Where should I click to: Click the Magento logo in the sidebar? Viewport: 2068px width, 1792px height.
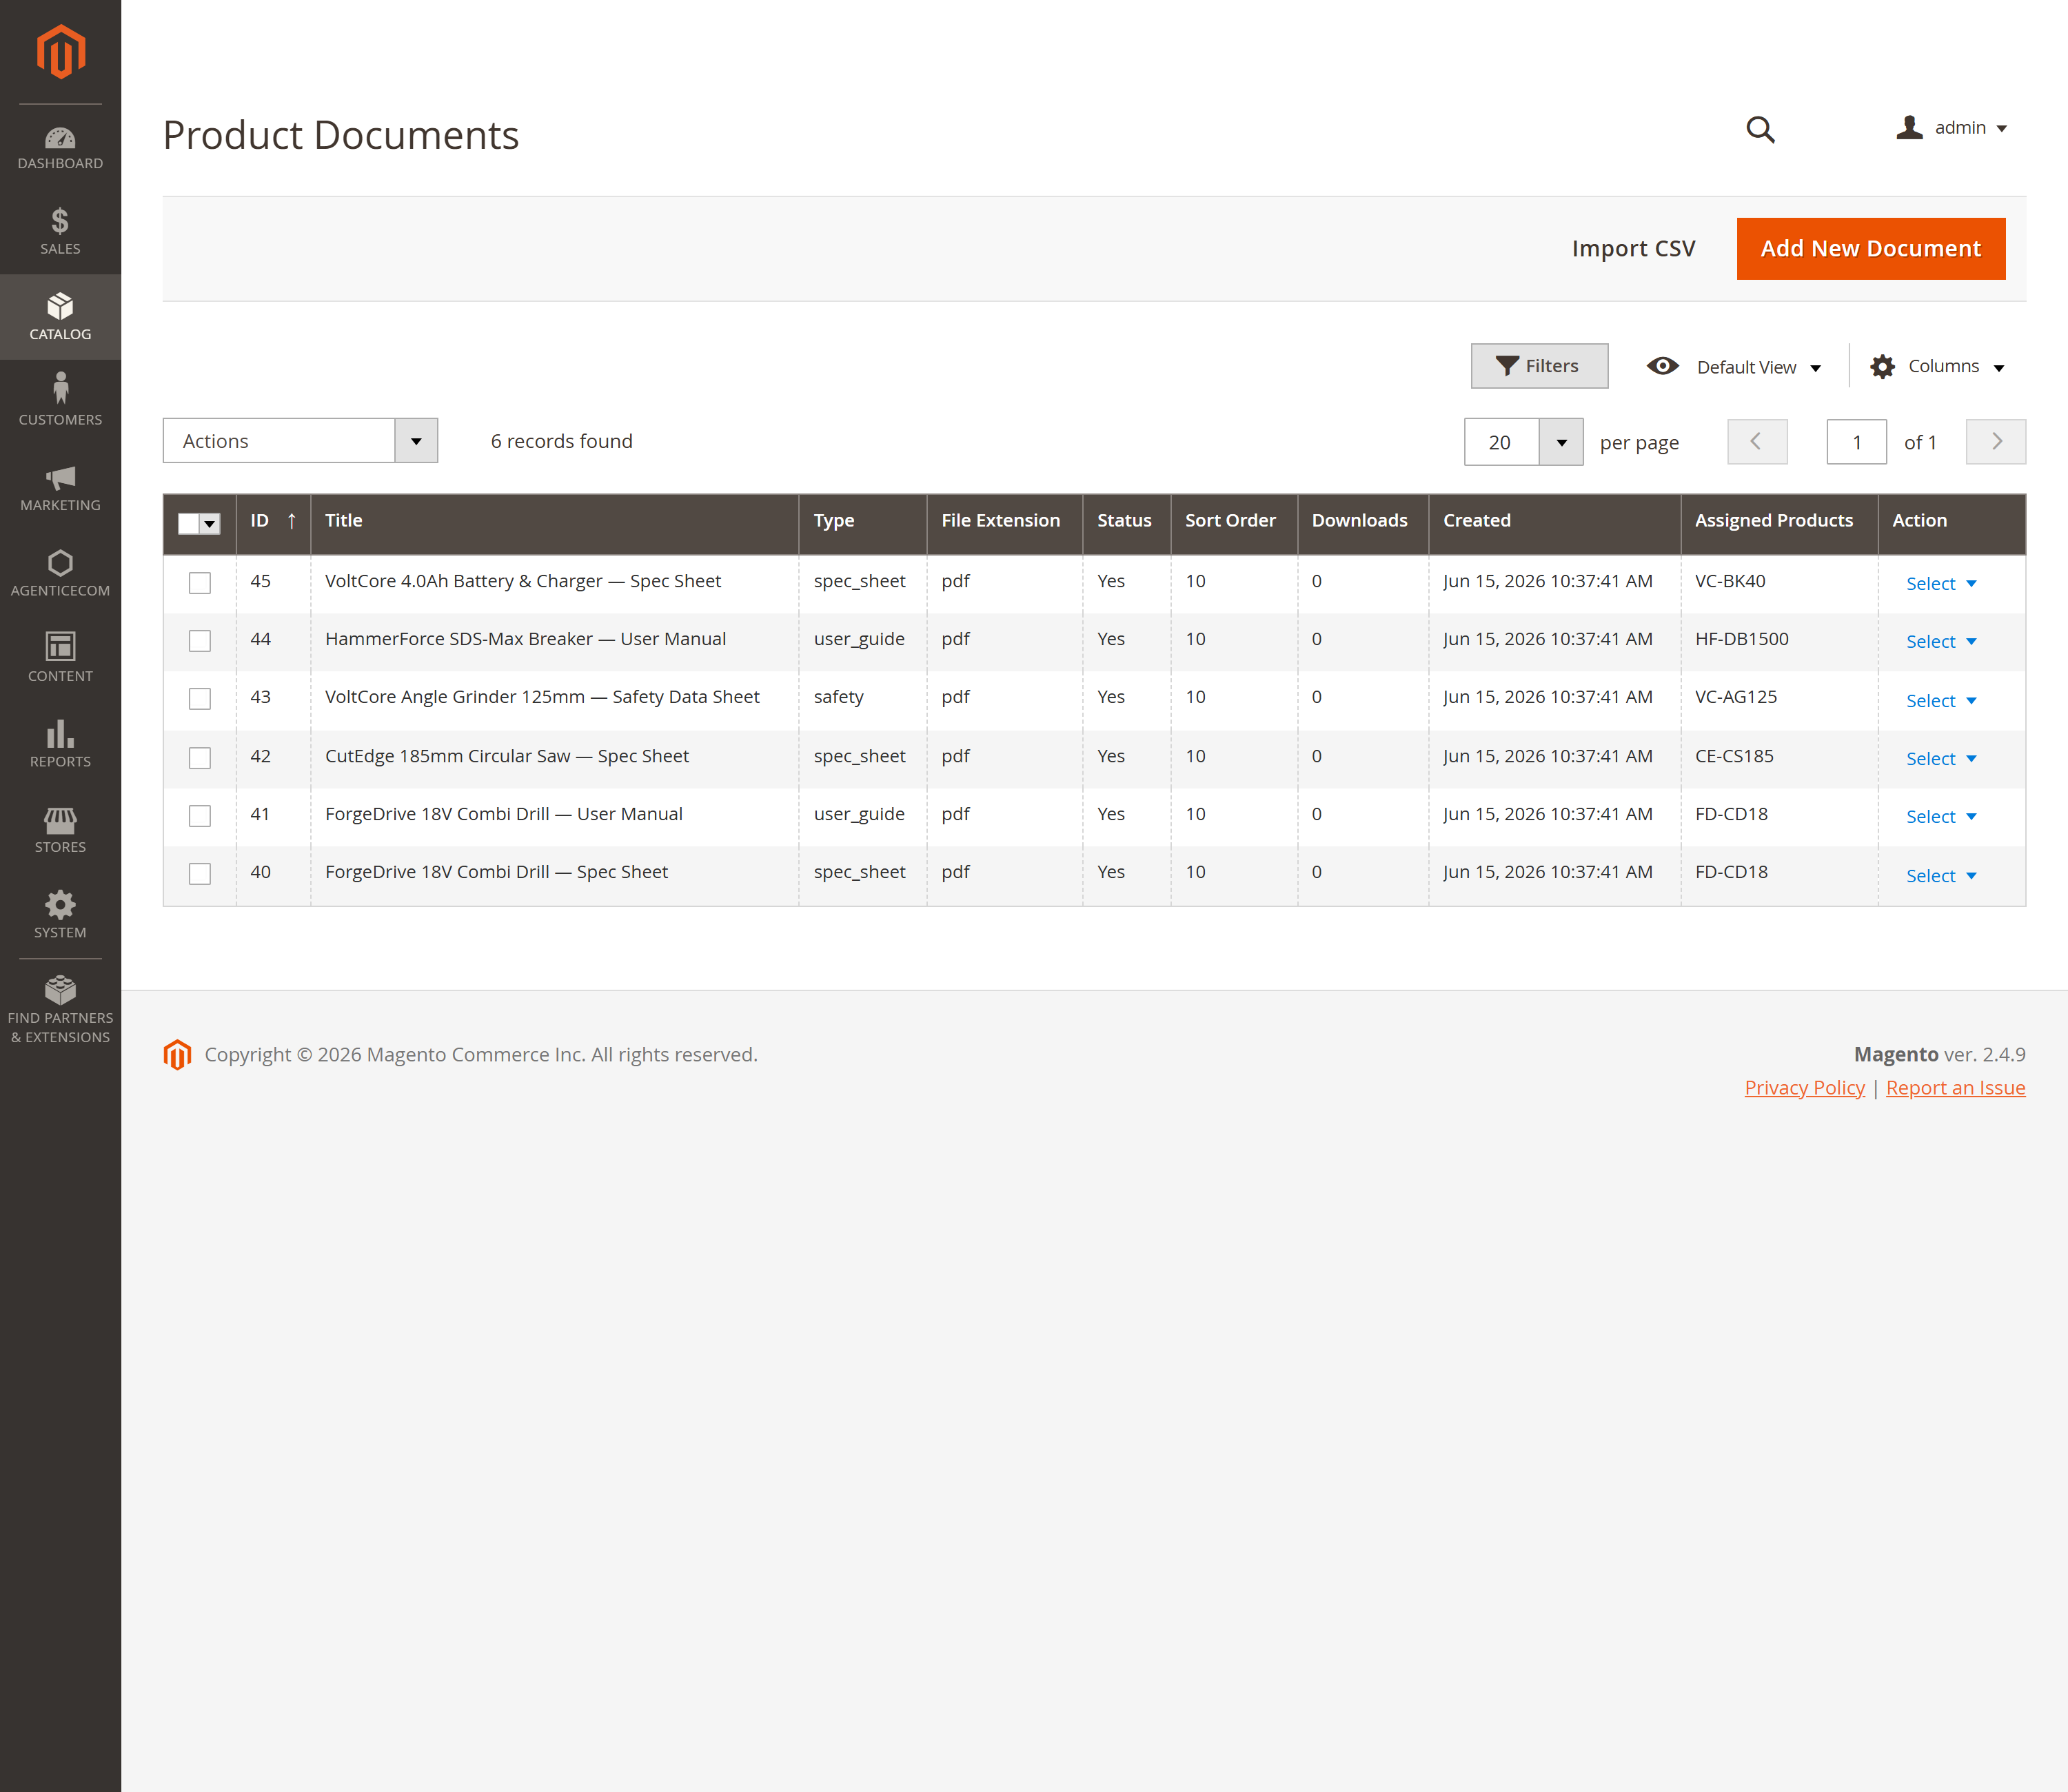(60, 52)
